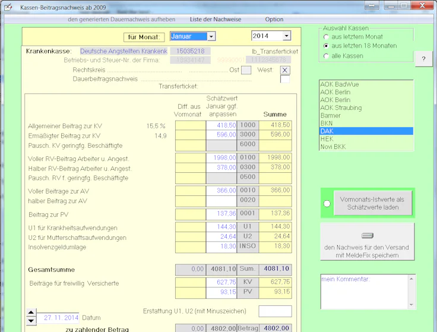Click Diff. aus Vormonat field for Beitrag zur PV
437x332 pixels.
(191, 214)
